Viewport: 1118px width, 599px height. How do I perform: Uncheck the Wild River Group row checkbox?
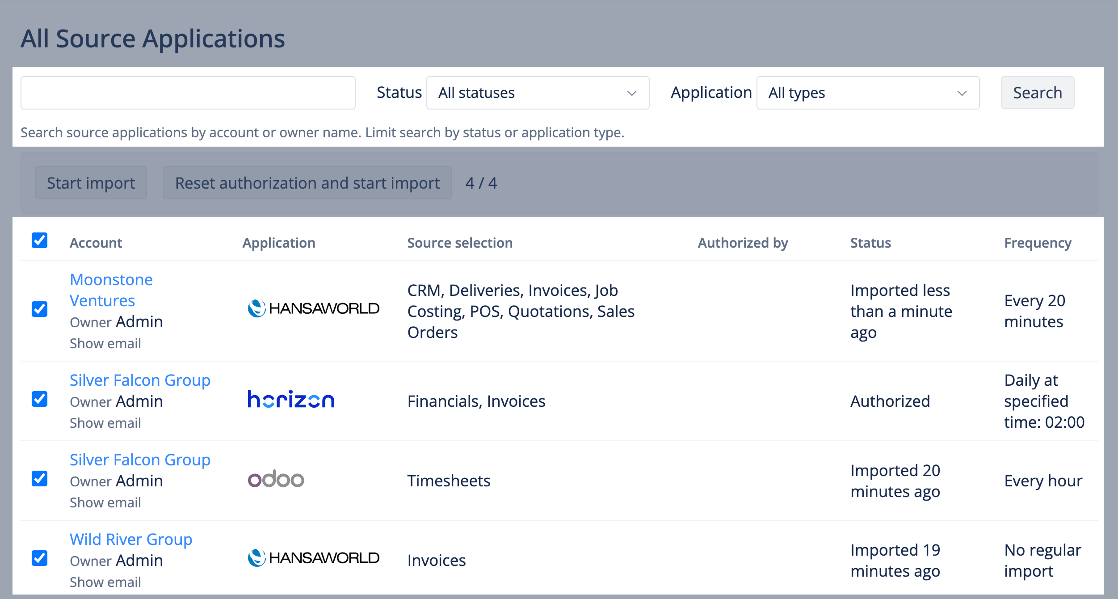pyautogui.click(x=39, y=558)
